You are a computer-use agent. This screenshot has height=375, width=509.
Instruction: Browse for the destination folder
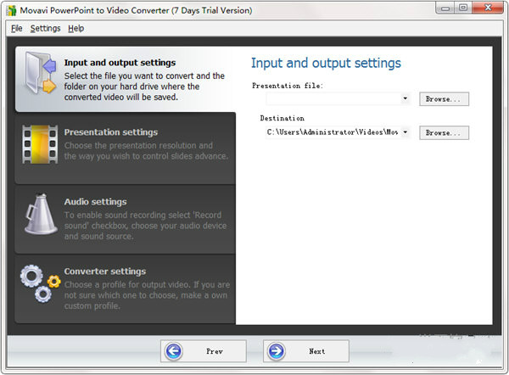444,132
